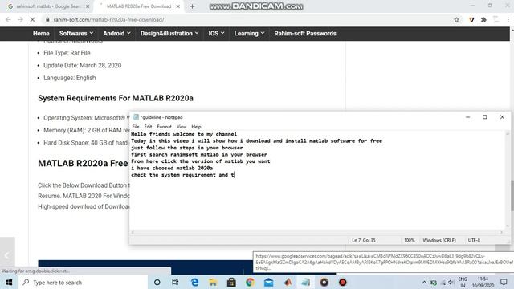The width and height of the screenshot is (514, 289).
Task: Open Notepad's Format menu
Action: 164,127
